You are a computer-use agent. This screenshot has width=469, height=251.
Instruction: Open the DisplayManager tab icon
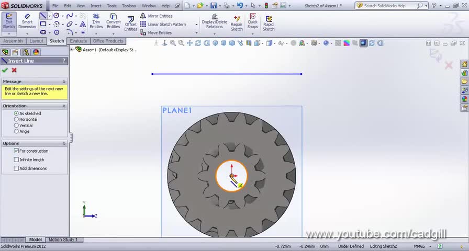click(x=36, y=52)
